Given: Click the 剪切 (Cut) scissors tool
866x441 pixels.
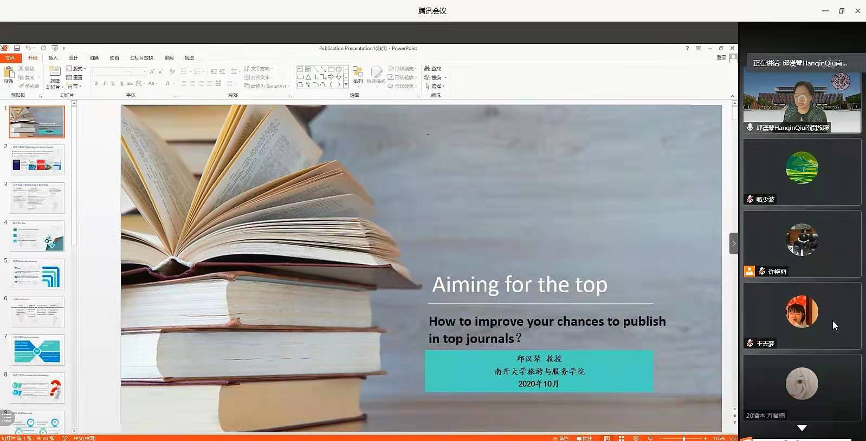Looking at the screenshot, I should tap(26, 69).
